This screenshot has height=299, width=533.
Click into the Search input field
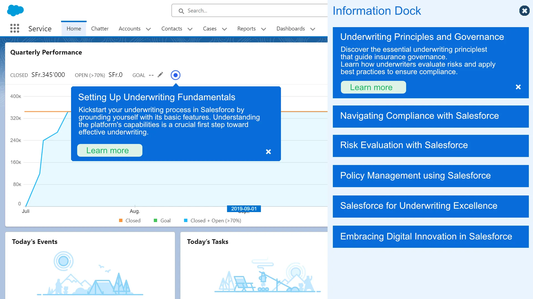[x=250, y=11]
